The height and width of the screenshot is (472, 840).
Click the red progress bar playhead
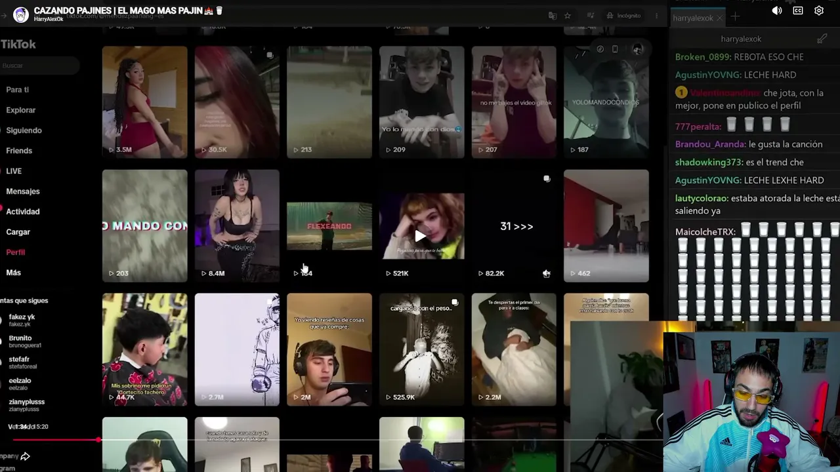point(98,440)
